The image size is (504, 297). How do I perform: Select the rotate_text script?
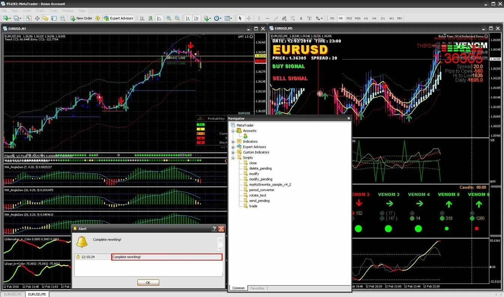point(258,195)
